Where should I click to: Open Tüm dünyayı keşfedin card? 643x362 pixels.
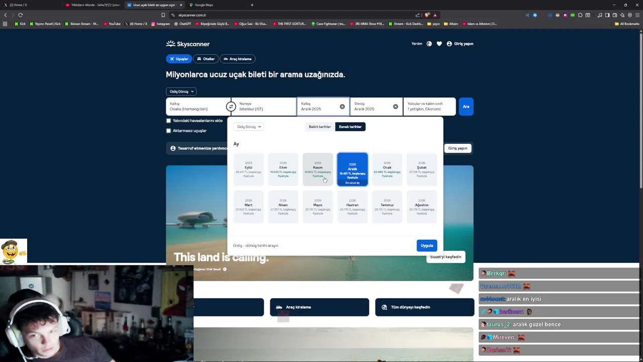tap(424, 307)
